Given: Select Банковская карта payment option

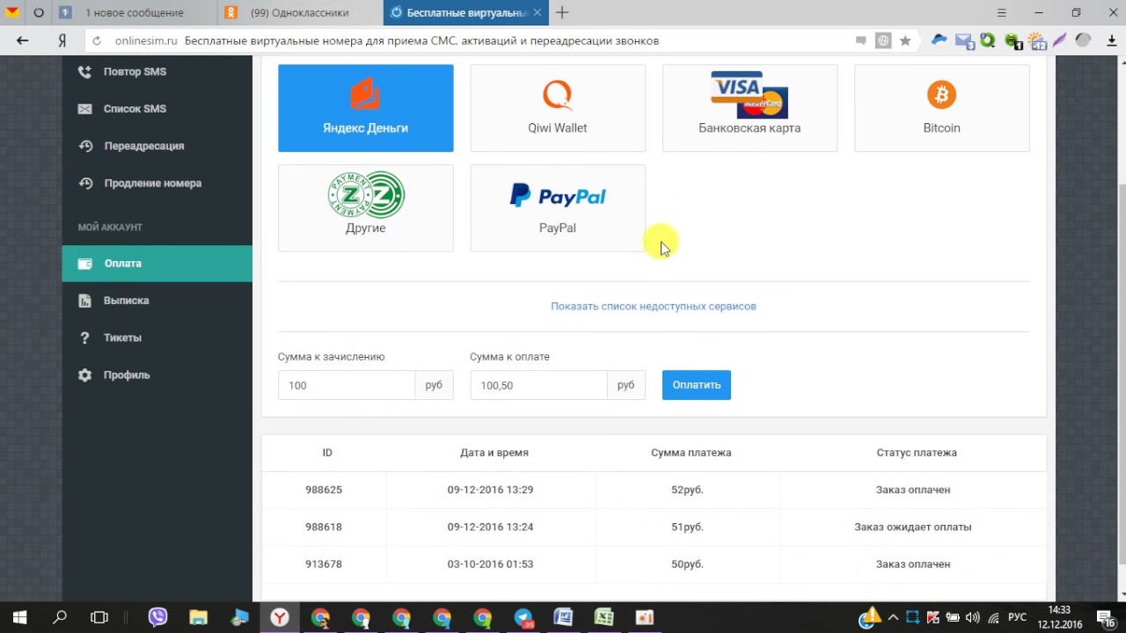Looking at the screenshot, I should 749,108.
